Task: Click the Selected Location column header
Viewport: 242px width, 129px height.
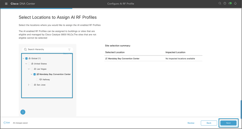Action: (x=115, y=52)
